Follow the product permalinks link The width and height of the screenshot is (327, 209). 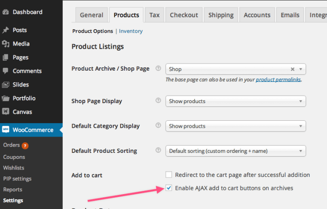point(278,79)
